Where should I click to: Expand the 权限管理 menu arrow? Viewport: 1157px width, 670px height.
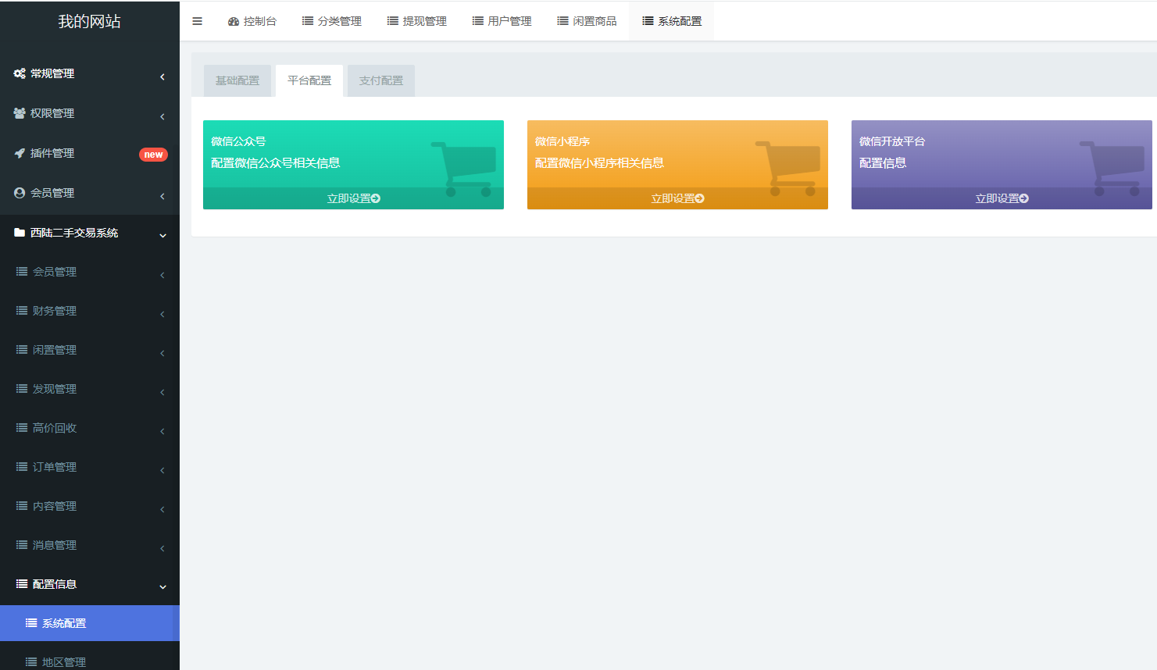pos(162,116)
